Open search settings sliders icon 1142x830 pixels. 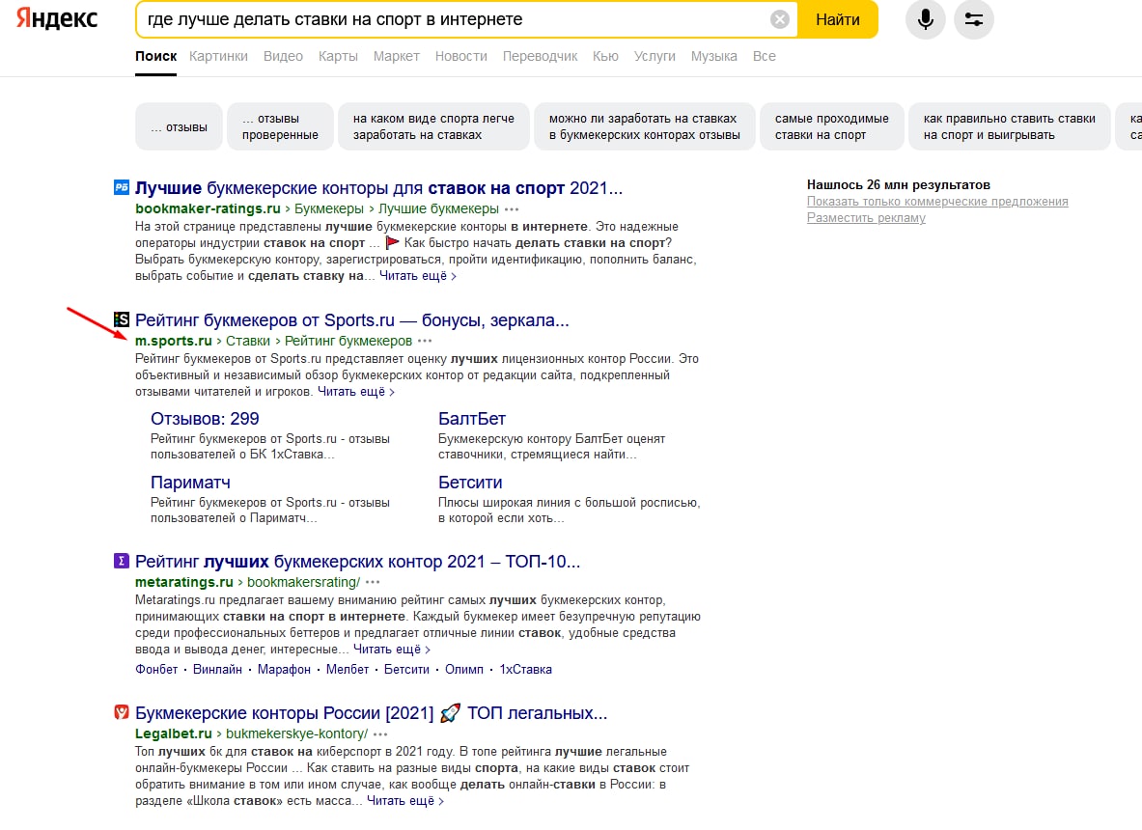pos(974,19)
